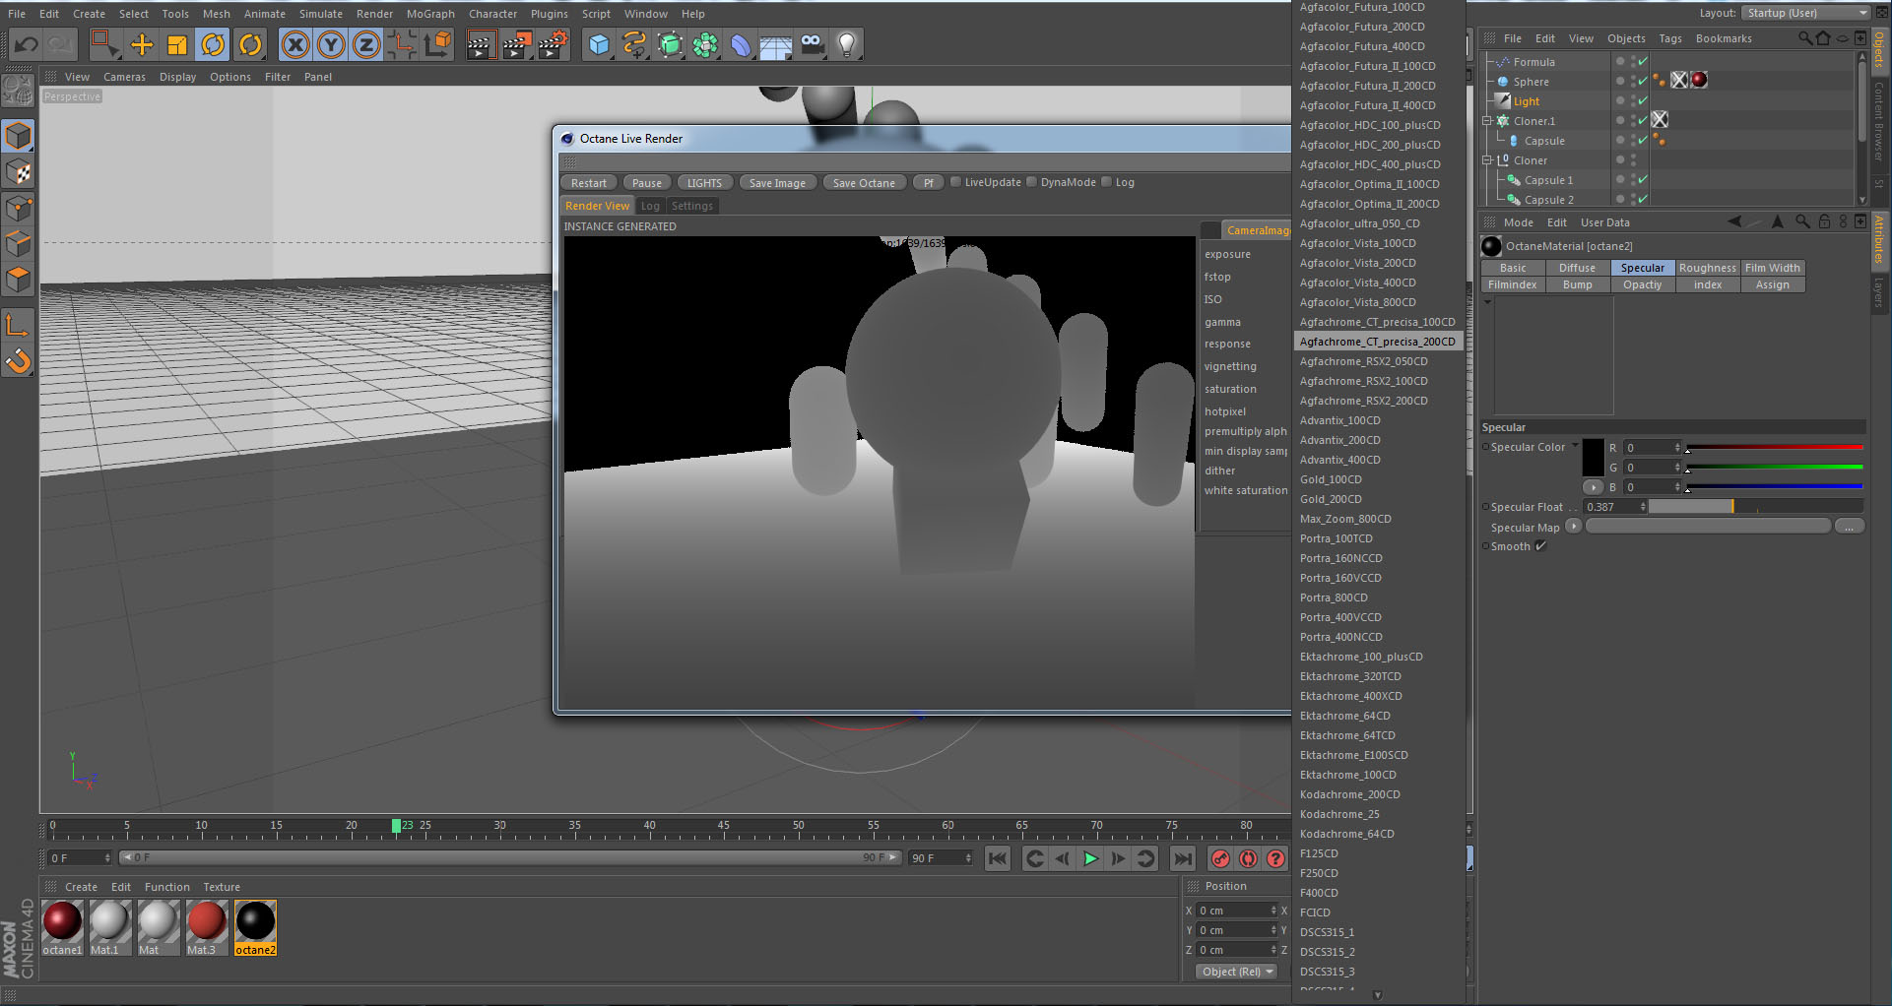Switch to the Roughness material tab
The width and height of the screenshot is (1892, 1006).
pyautogui.click(x=1708, y=268)
